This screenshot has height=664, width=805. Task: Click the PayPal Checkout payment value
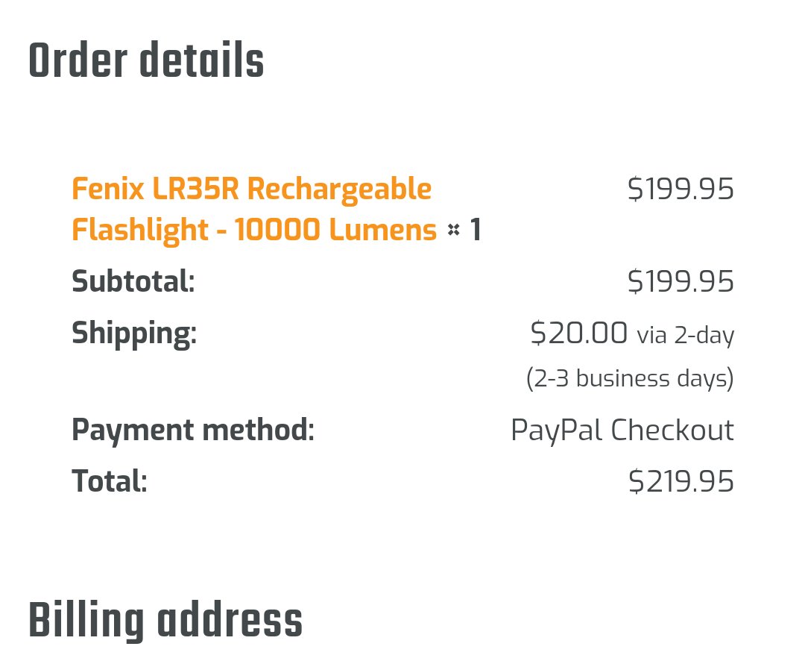tap(622, 430)
